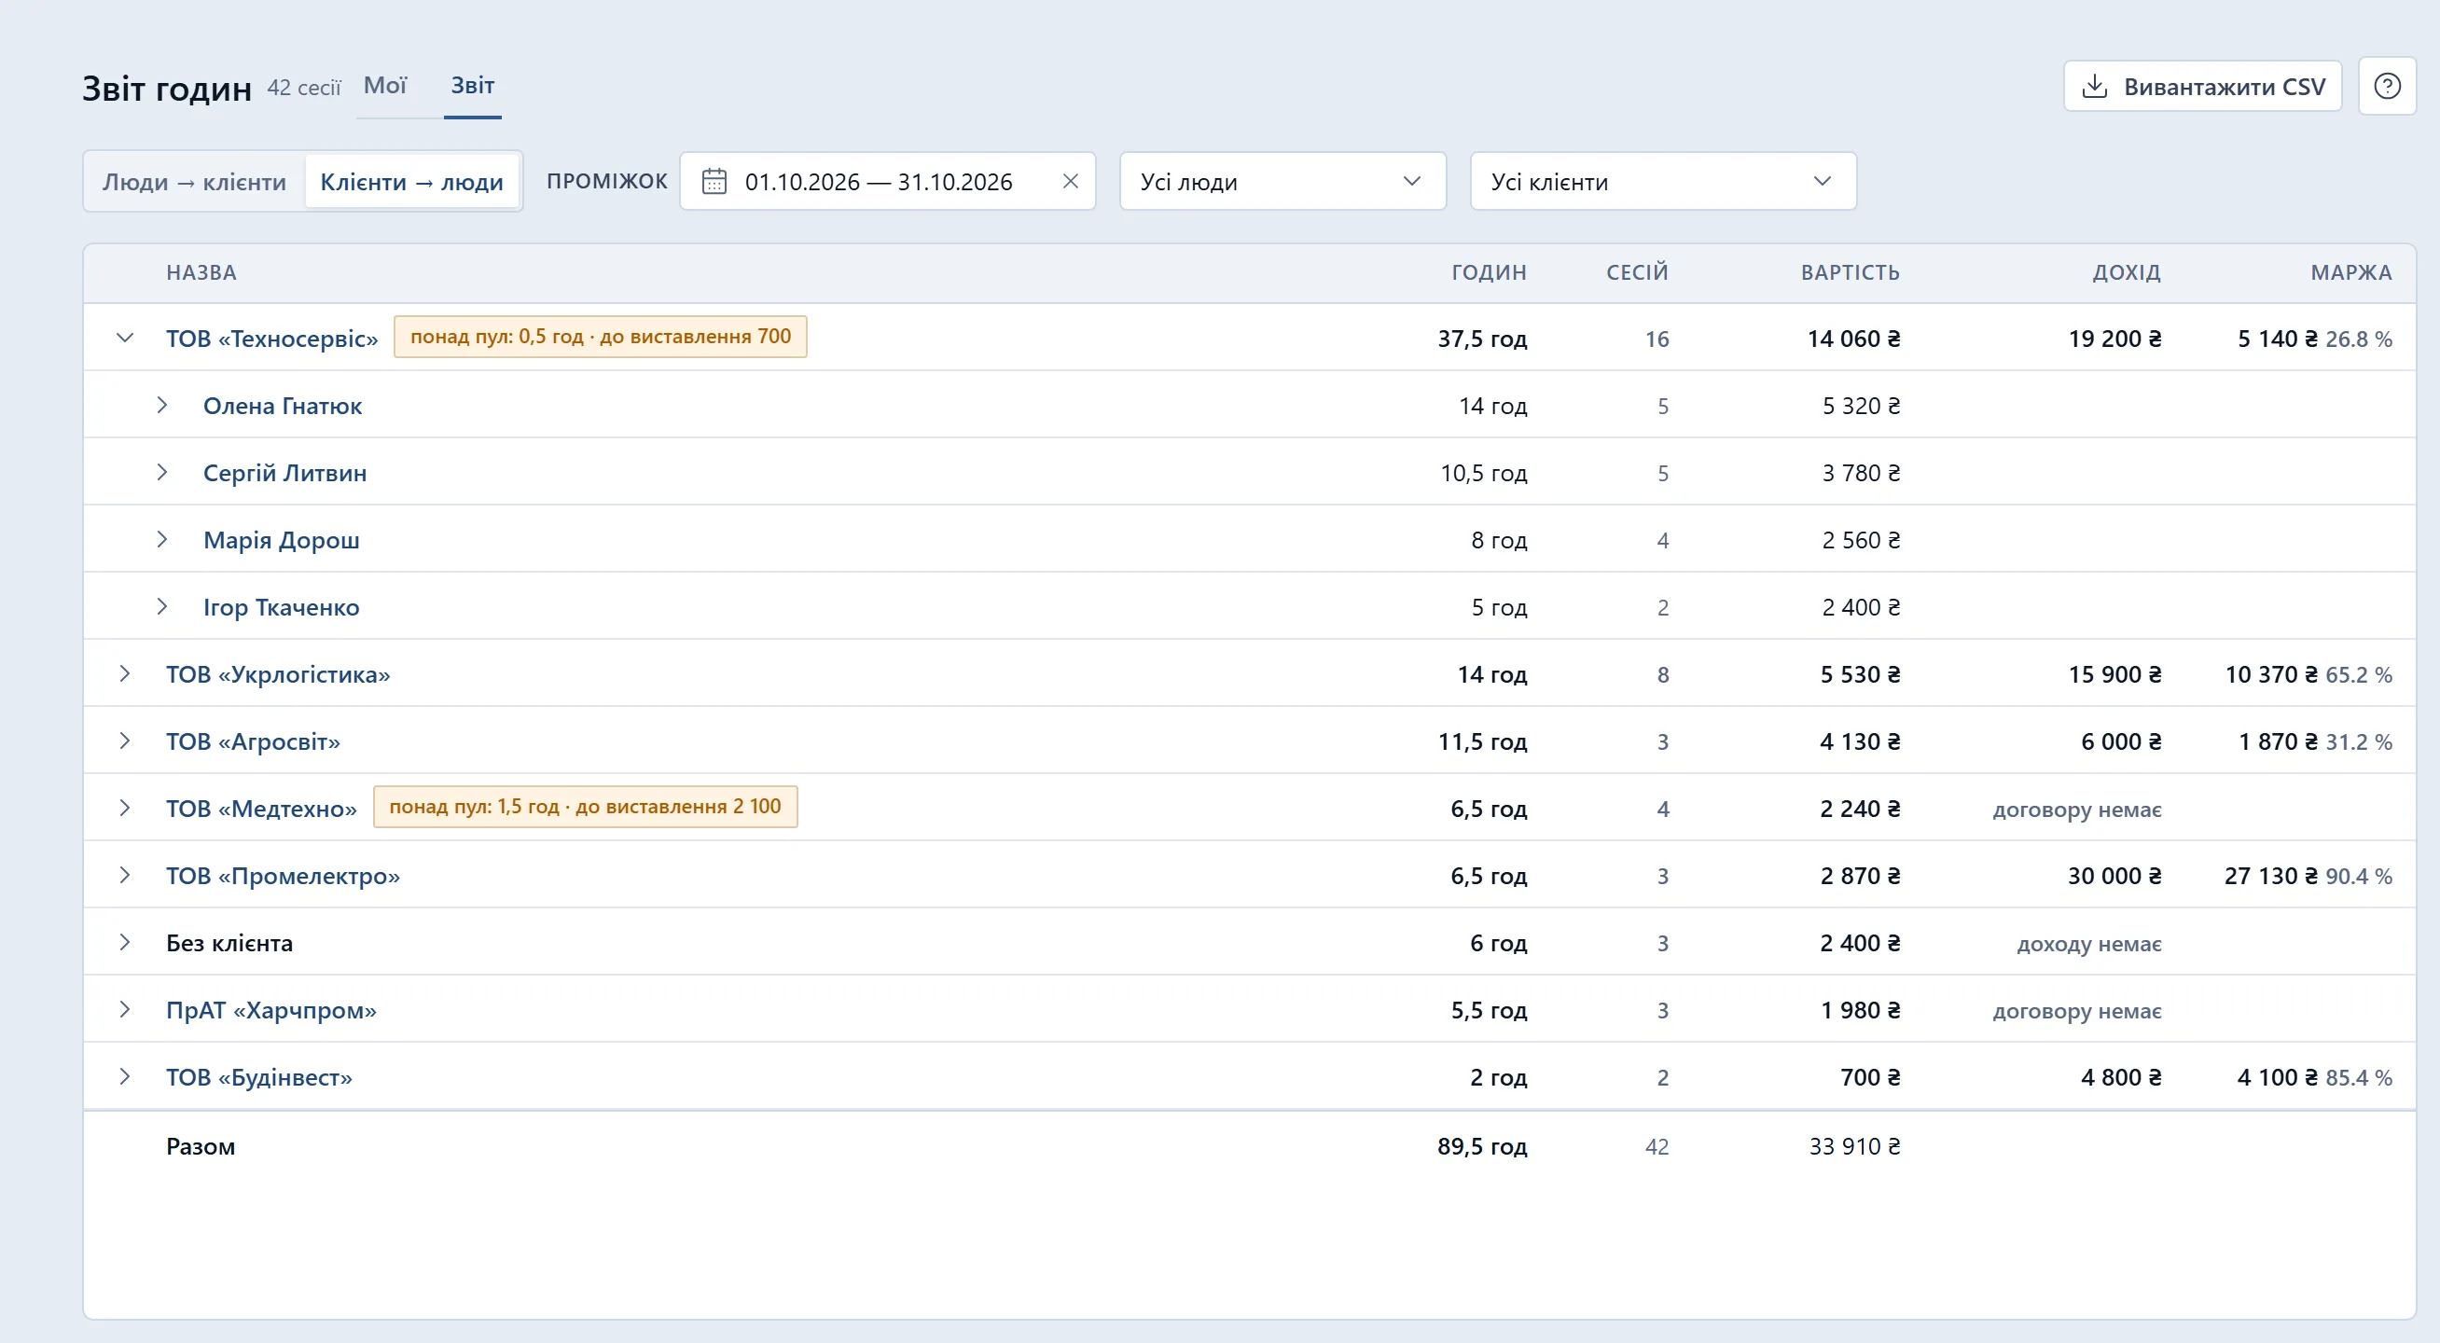Click 'договору немає' in the Медтехно row
Viewport: 2440px width, 1343px height.
click(x=2077, y=810)
